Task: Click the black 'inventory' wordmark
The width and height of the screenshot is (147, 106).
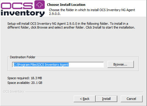Action: point(23,13)
